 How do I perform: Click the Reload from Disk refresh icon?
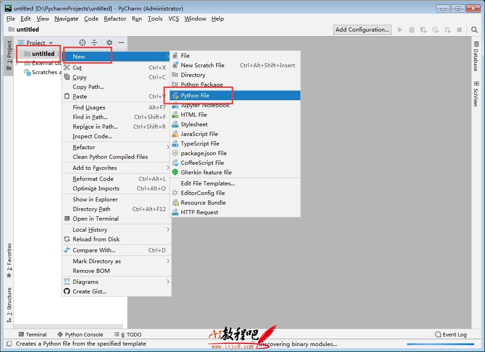pyautogui.click(x=67, y=239)
